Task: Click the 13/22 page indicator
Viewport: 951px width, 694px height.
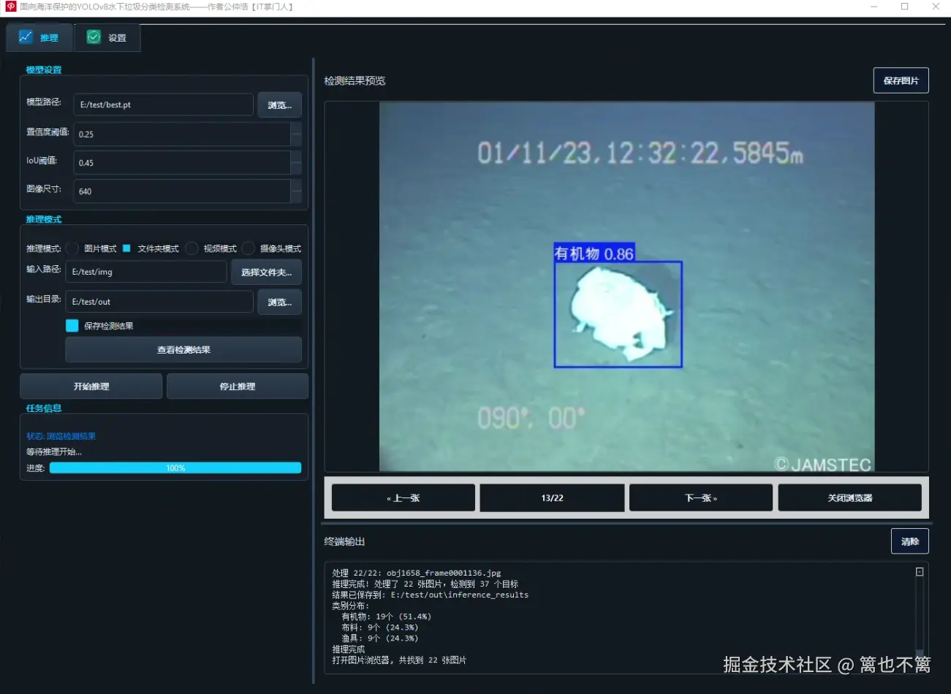Action: pyautogui.click(x=552, y=497)
